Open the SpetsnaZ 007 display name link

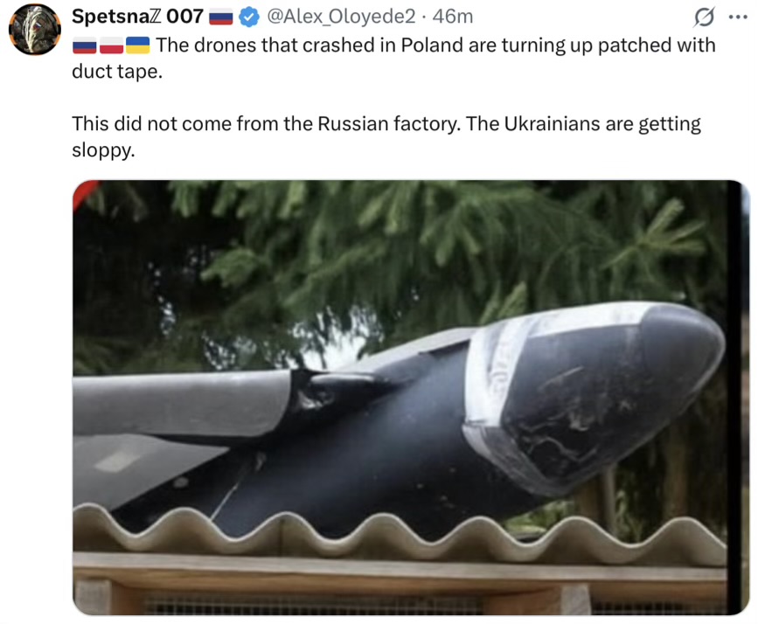pyautogui.click(x=137, y=17)
